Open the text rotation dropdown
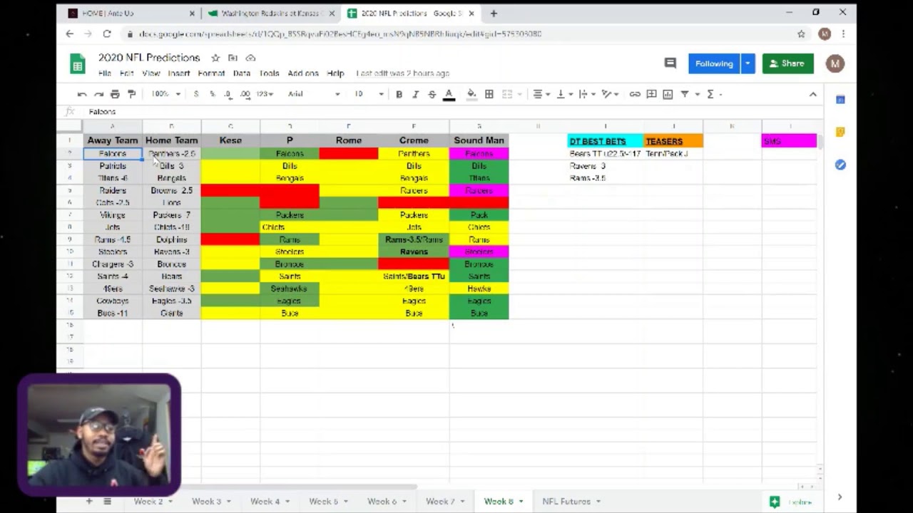 click(610, 94)
